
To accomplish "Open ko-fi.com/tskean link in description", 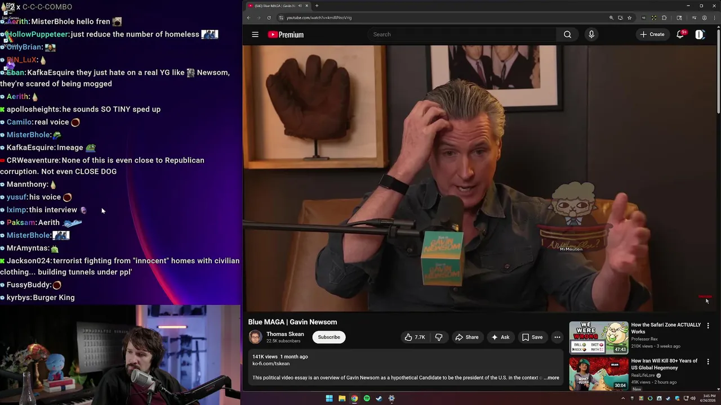I will 271,363.
